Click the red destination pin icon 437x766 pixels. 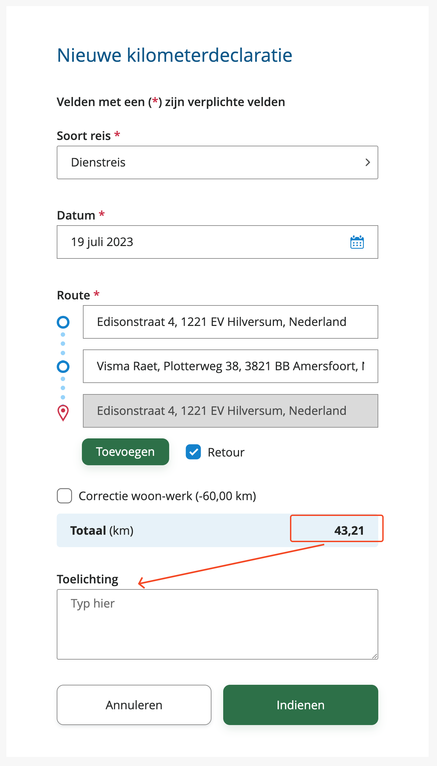click(63, 413)
